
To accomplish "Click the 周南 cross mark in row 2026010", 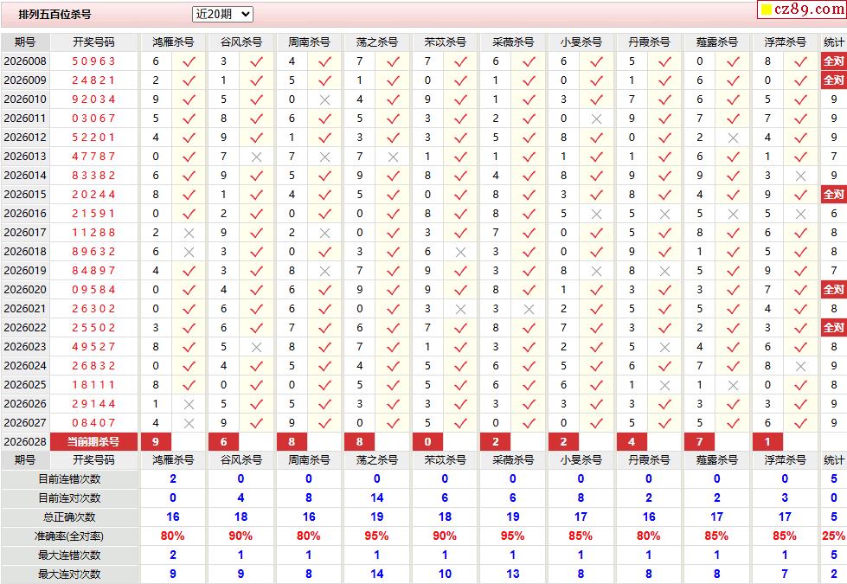I will tap(324, 99).
